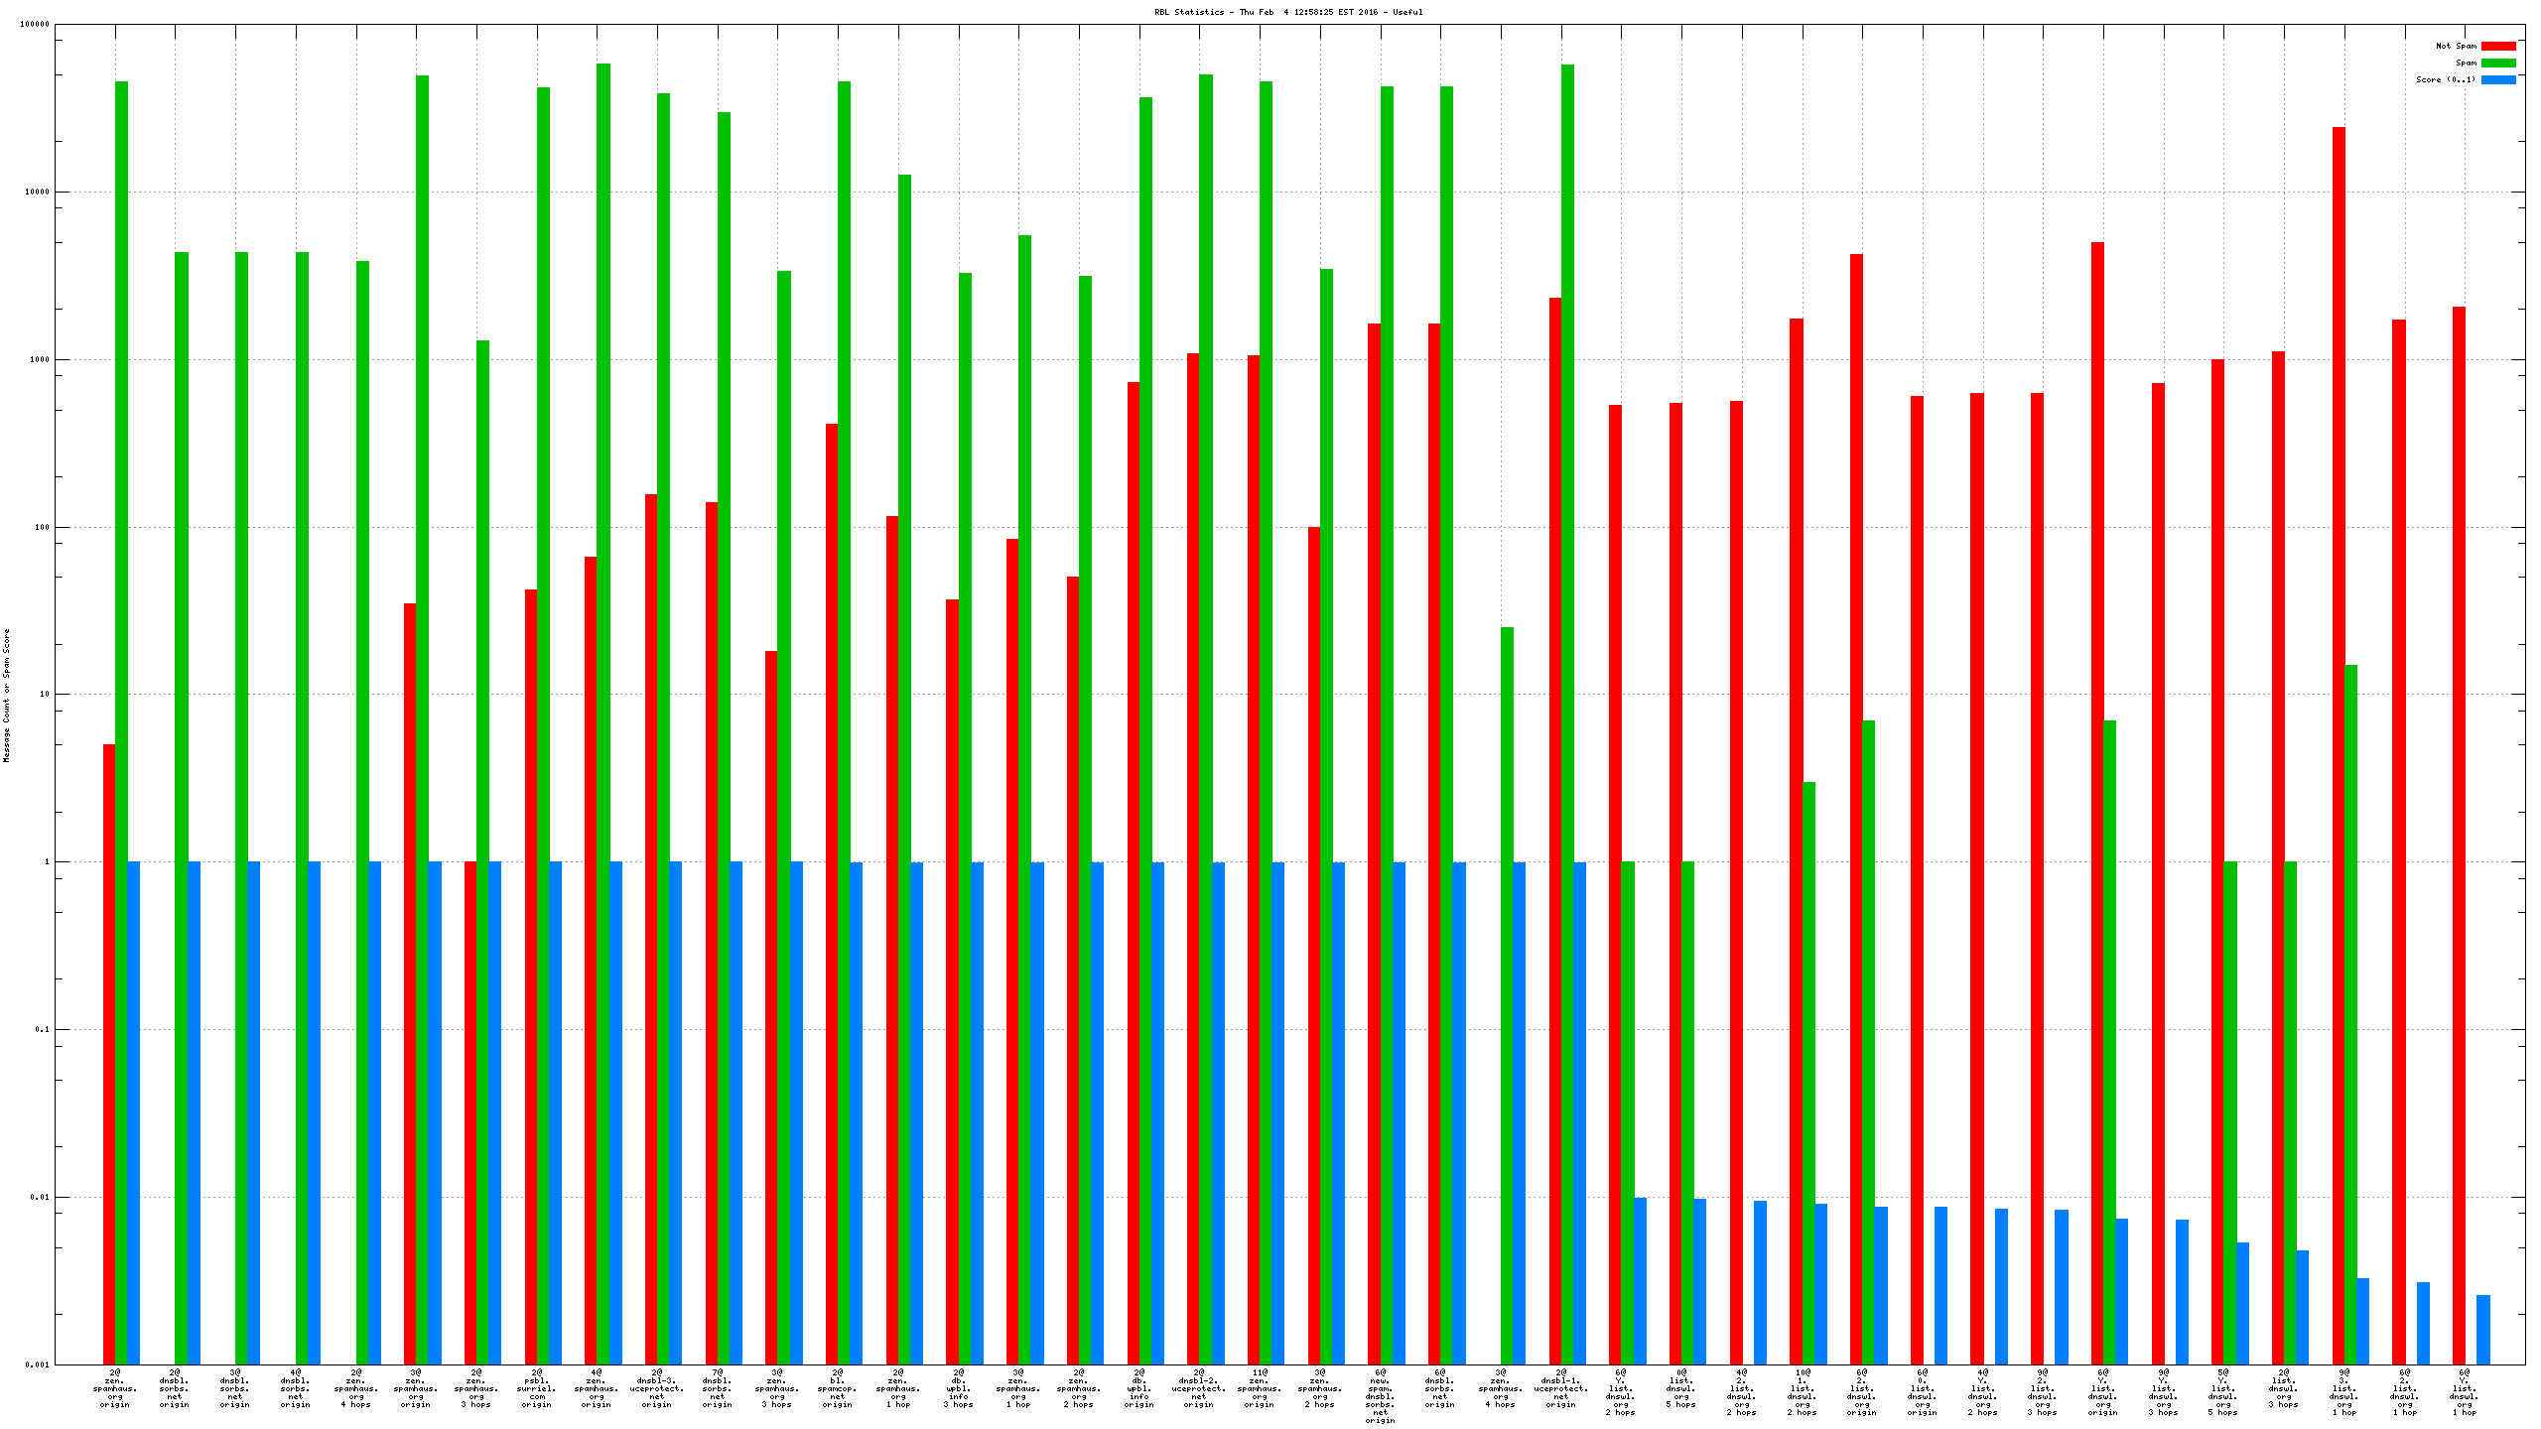The width and height of the screenshot is (2541, 1429).
Task: Click the blue Score (0..1) legend swatch
Action: (x=2497, y=79)
